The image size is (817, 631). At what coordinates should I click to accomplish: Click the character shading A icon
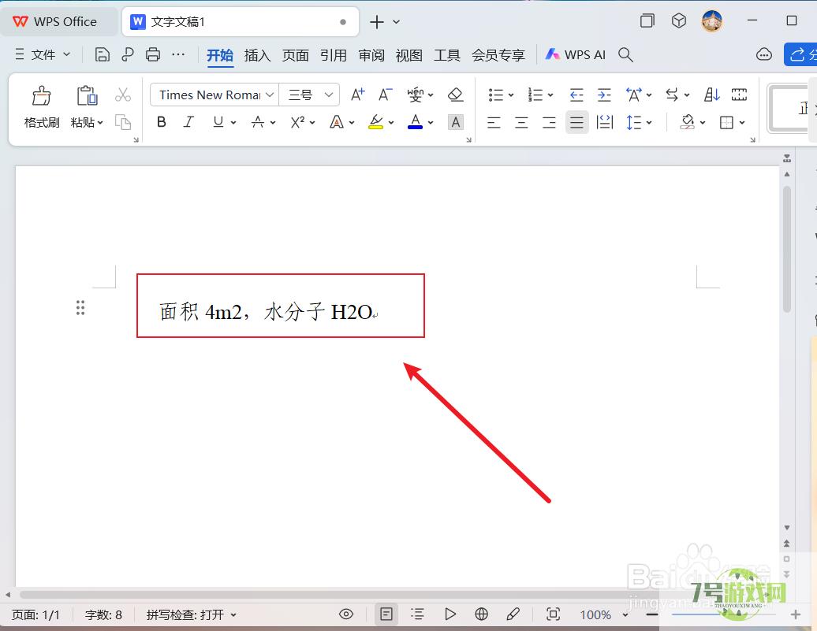click(455, 122)
